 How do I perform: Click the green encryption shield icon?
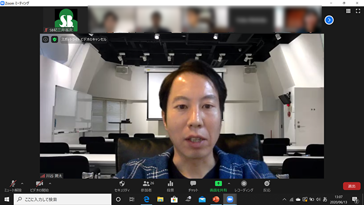(54, 39)
